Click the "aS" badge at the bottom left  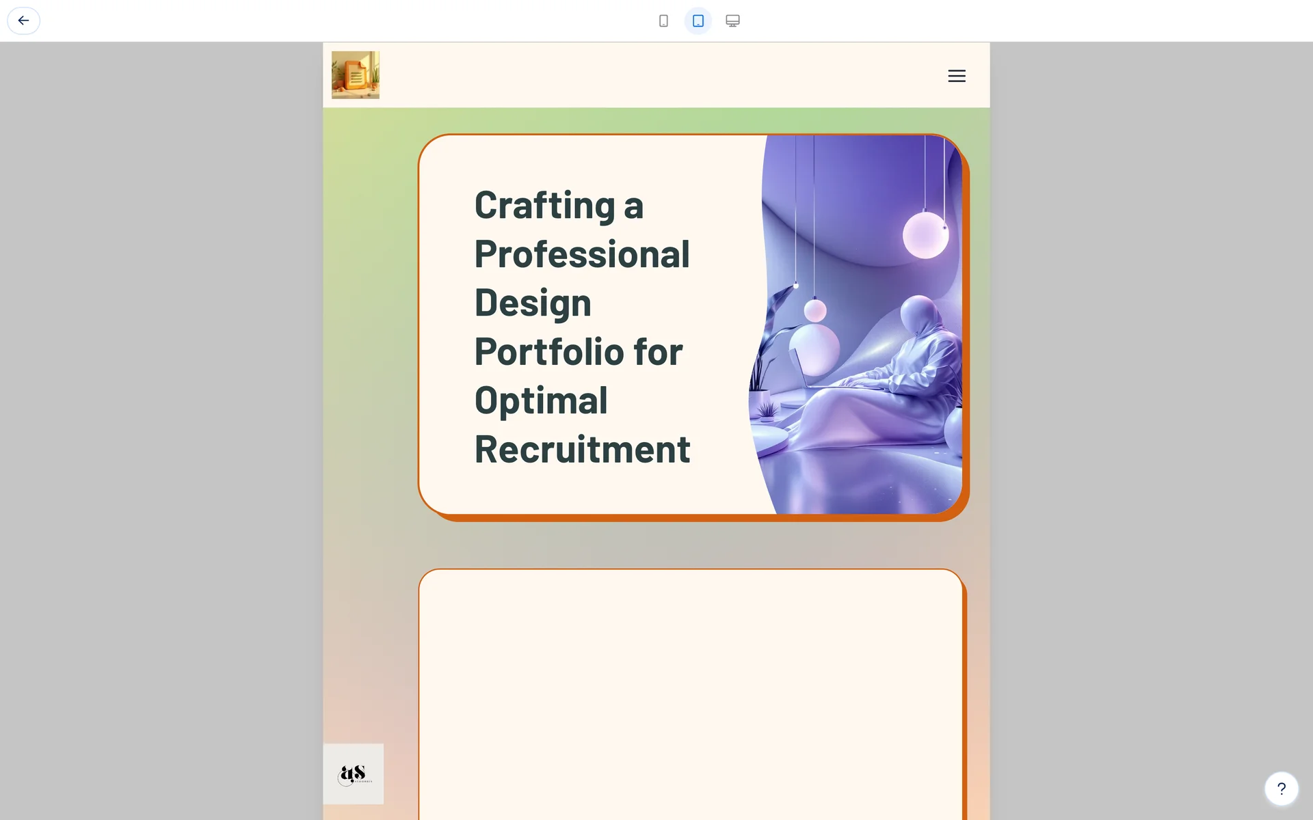(354, 774)
